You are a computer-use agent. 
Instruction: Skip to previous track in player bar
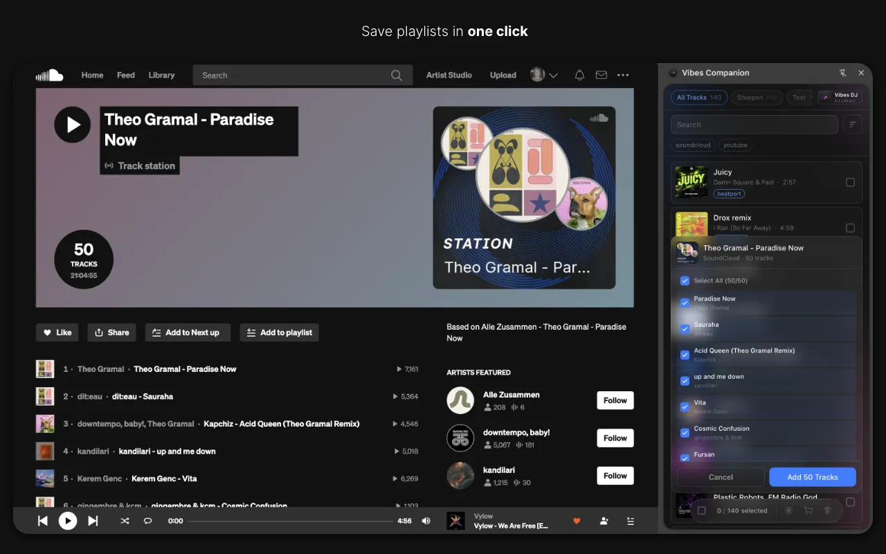tap(43, 521)
